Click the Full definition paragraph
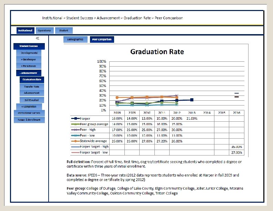This screenshot has width=273, height=211. pos(154,164)
